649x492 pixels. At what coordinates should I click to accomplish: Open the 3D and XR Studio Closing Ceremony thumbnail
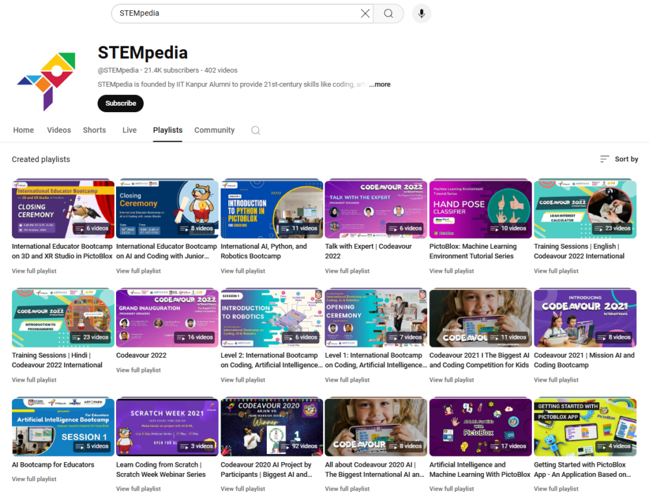point(63,209)
